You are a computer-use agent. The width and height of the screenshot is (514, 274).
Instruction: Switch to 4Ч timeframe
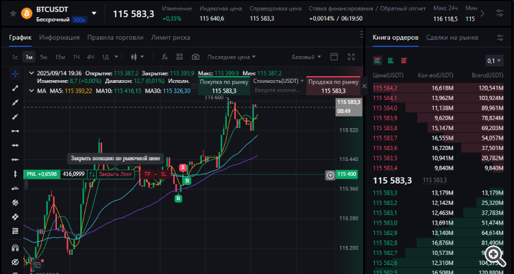[90, 57]
